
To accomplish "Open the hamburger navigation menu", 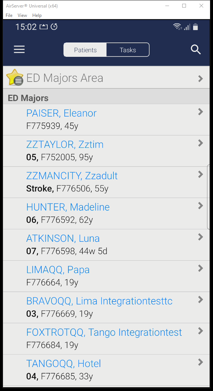I will pos(19,49).
